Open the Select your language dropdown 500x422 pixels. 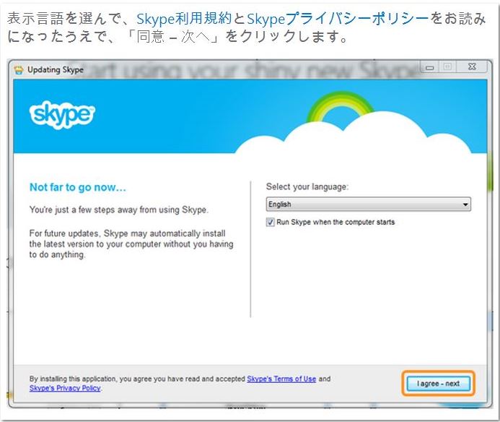coord(368,204)
